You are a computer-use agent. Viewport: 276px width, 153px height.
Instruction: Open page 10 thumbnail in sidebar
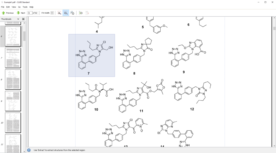13,123
